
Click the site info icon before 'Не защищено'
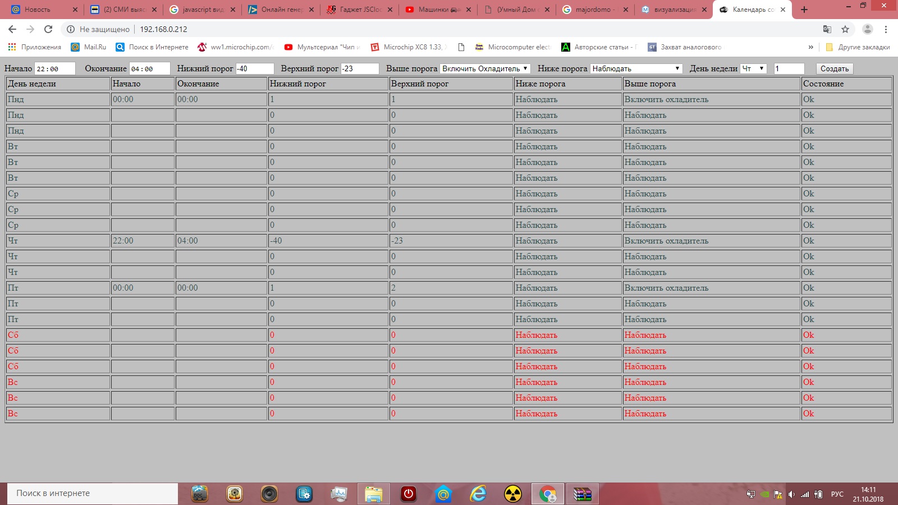(71, 29)
